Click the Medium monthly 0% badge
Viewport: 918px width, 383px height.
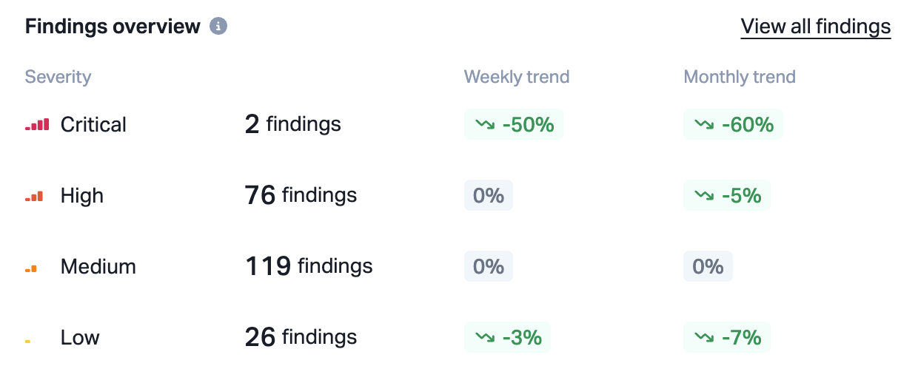(x=708, y=266)
